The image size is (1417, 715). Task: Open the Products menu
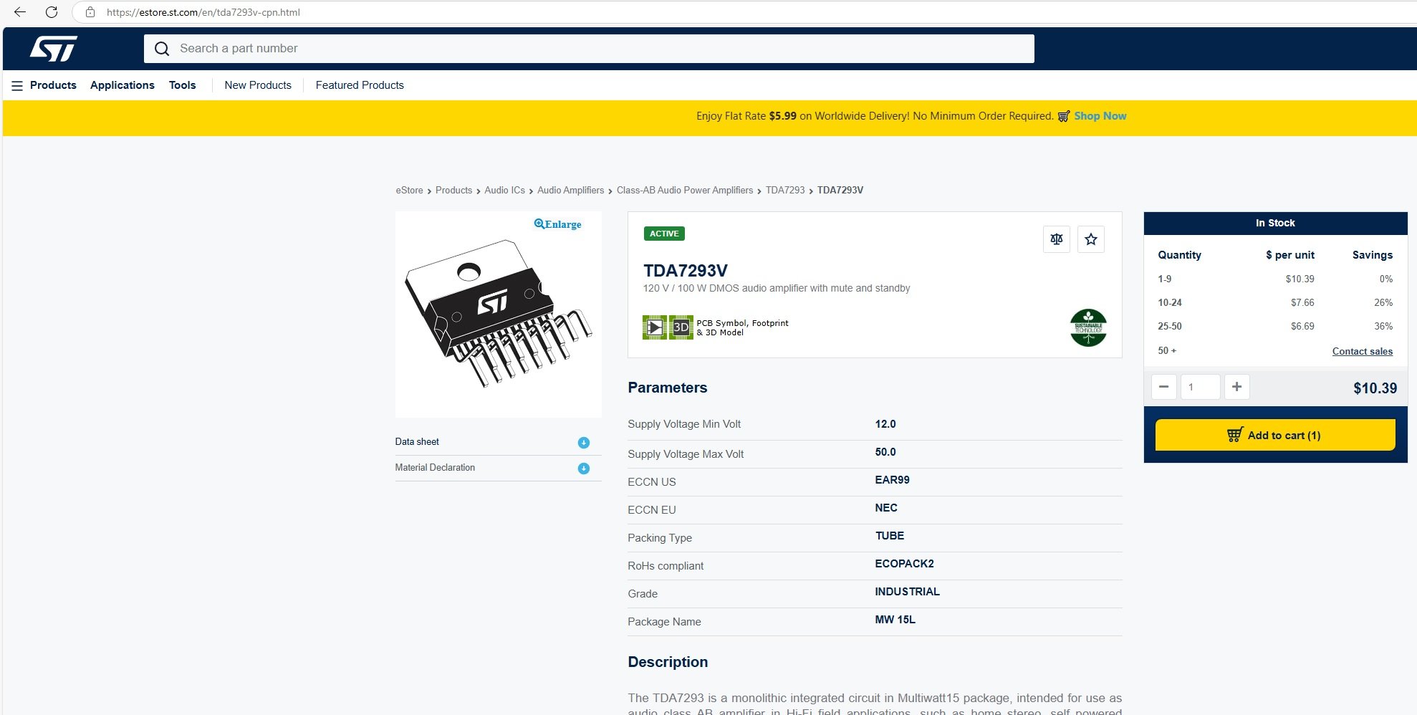point(53,85)
